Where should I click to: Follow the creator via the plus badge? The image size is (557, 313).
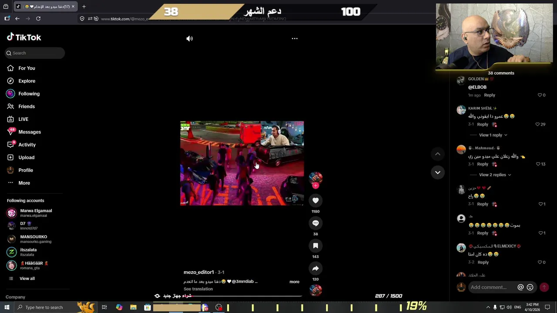point(315,186)
